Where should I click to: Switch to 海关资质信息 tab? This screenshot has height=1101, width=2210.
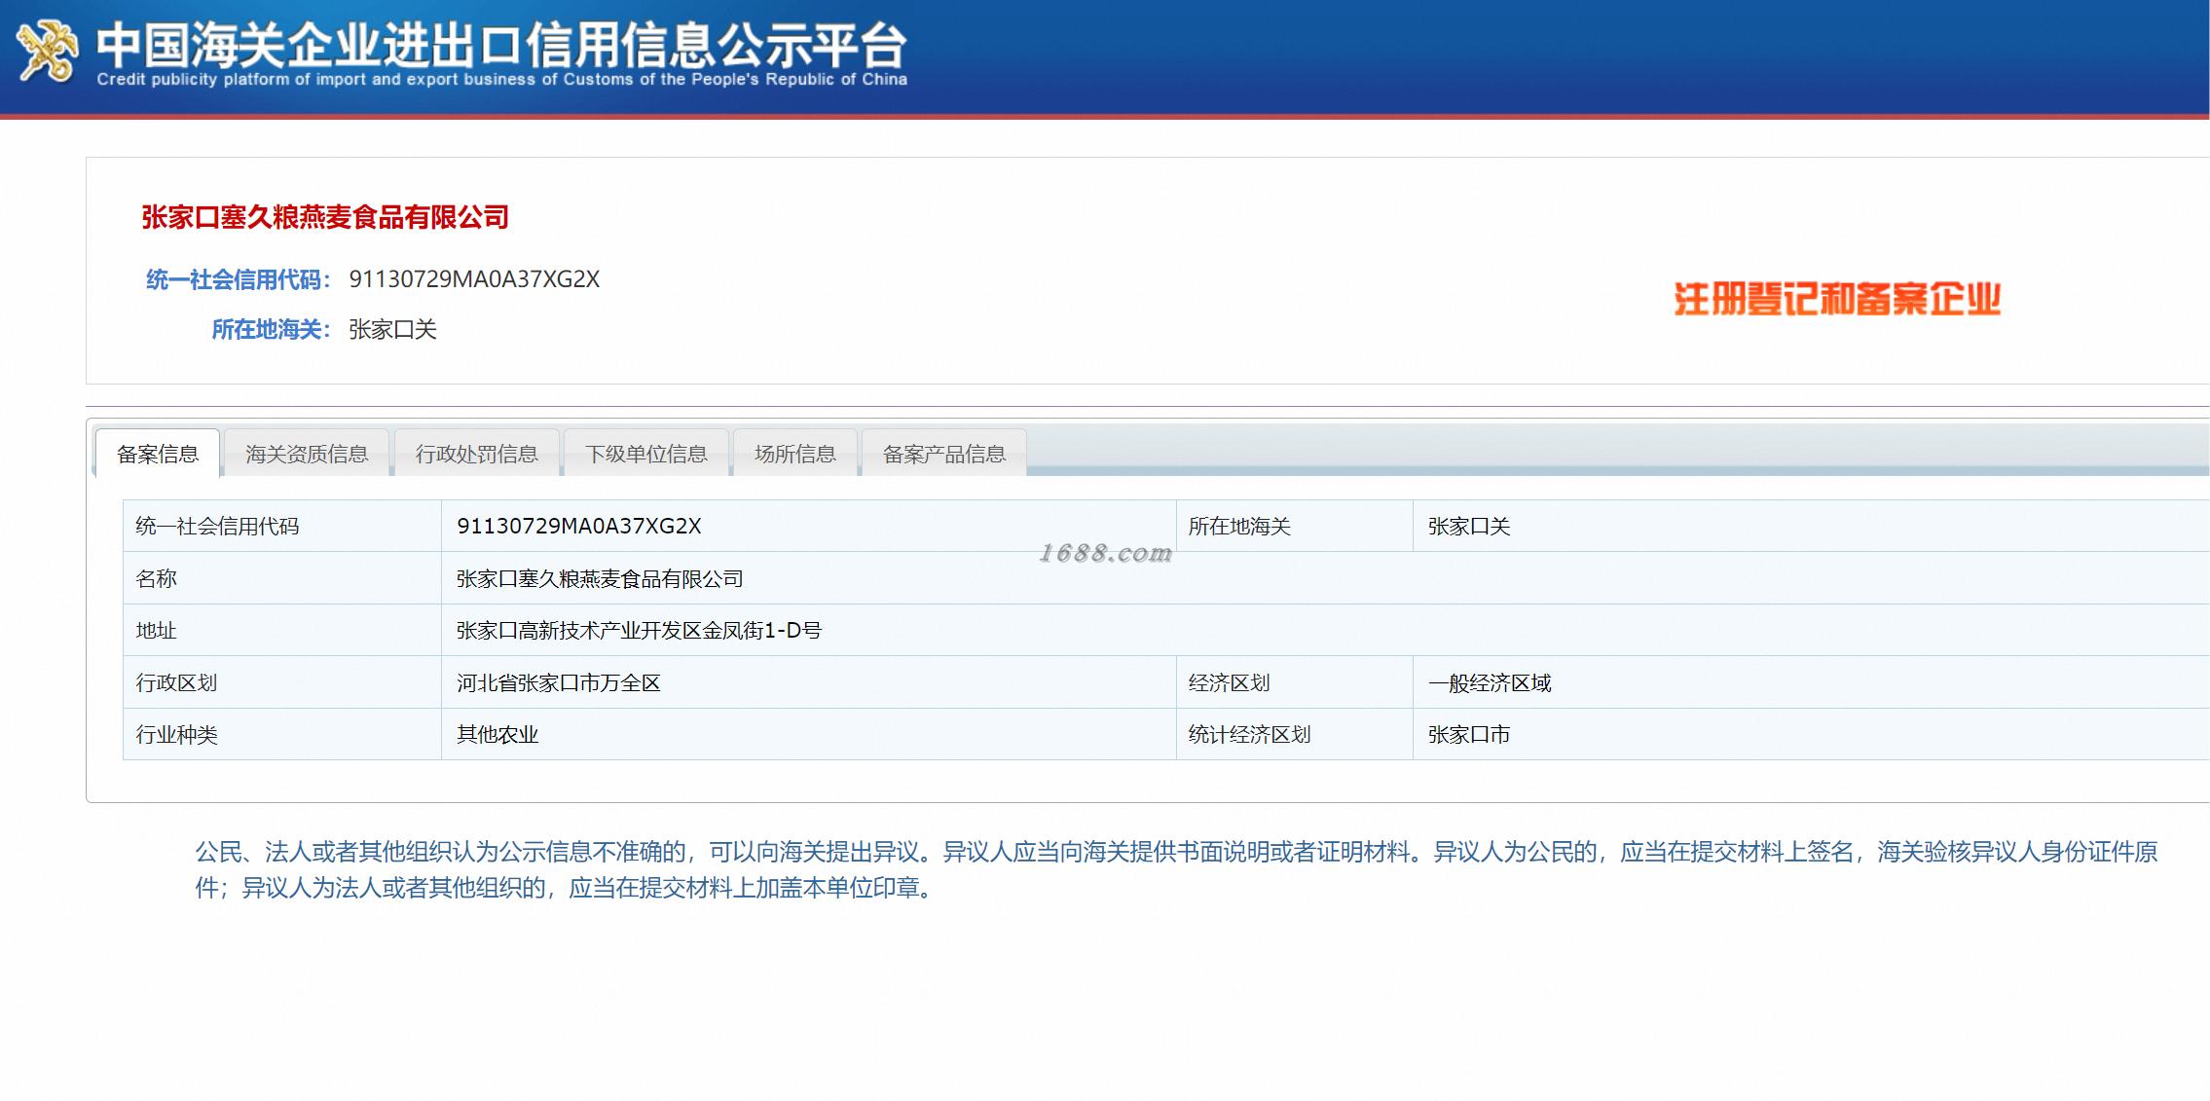tap(307, 454)
